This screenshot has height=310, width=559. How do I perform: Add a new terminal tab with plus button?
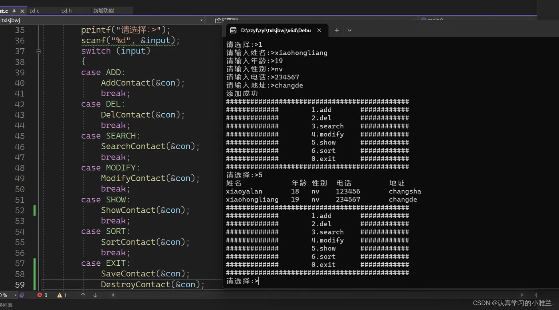pyautogui.click(x=337, y=30)
